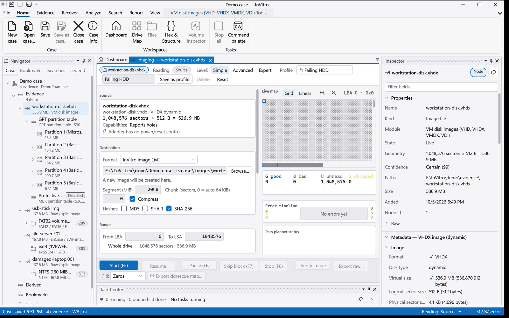Viewport: 509px width, 318px height.
Task: Switch the live map to Linear view
Action: click(305, 93)
